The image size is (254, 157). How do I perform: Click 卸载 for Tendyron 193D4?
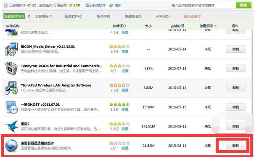[235, 69]
